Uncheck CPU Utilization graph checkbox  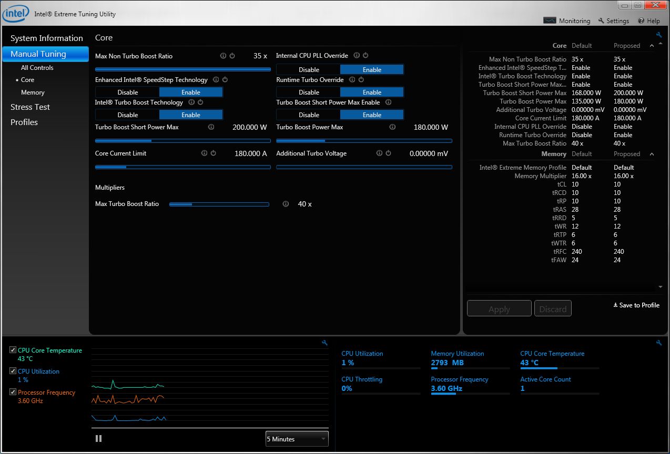[x=13, y=371]
